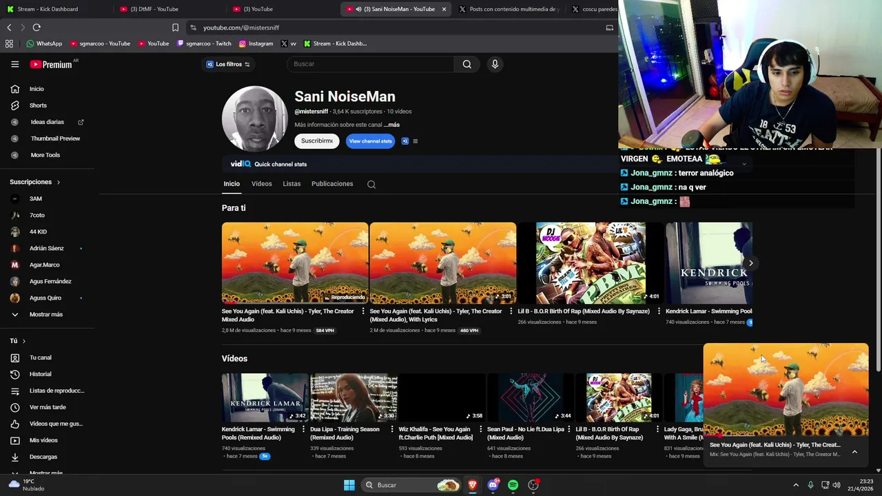
Task: Click the taskbar volume icon
Action: tap(837, 485)
